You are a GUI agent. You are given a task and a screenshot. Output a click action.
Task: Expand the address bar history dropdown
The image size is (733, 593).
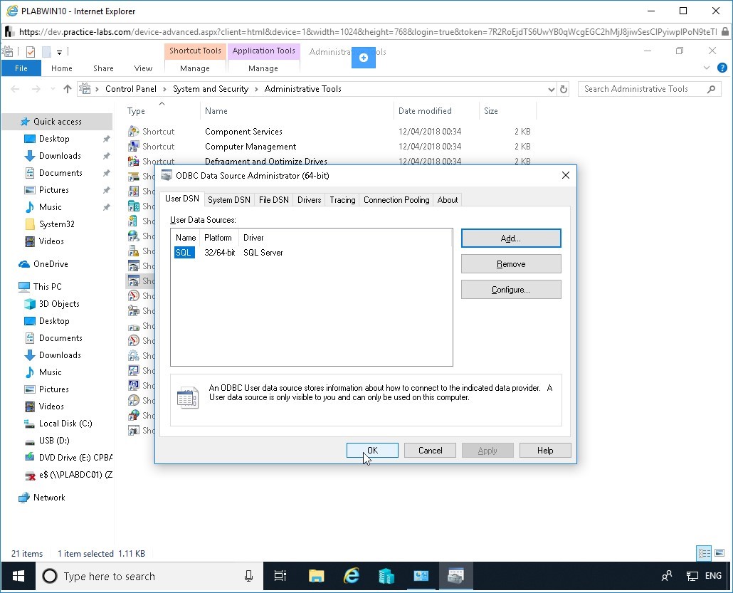(x=551, y=89)
